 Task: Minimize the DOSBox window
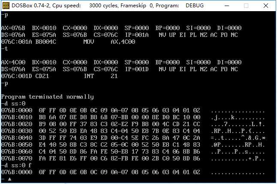click(227, 6)
